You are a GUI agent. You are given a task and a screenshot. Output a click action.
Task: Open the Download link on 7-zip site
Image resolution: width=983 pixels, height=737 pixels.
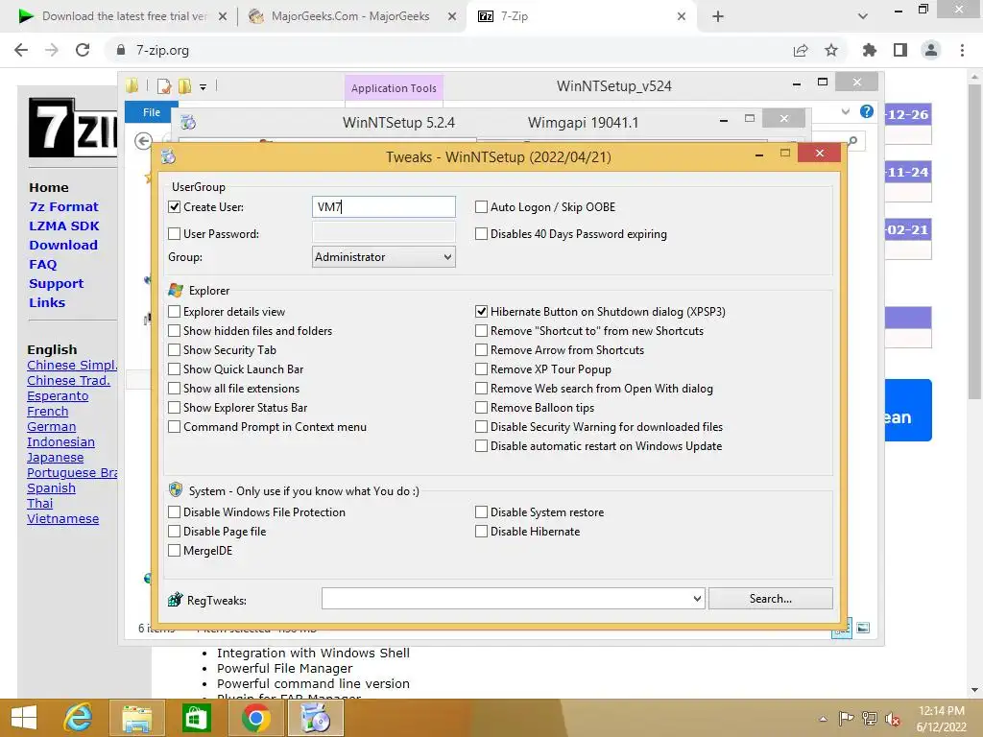point(63,245)
